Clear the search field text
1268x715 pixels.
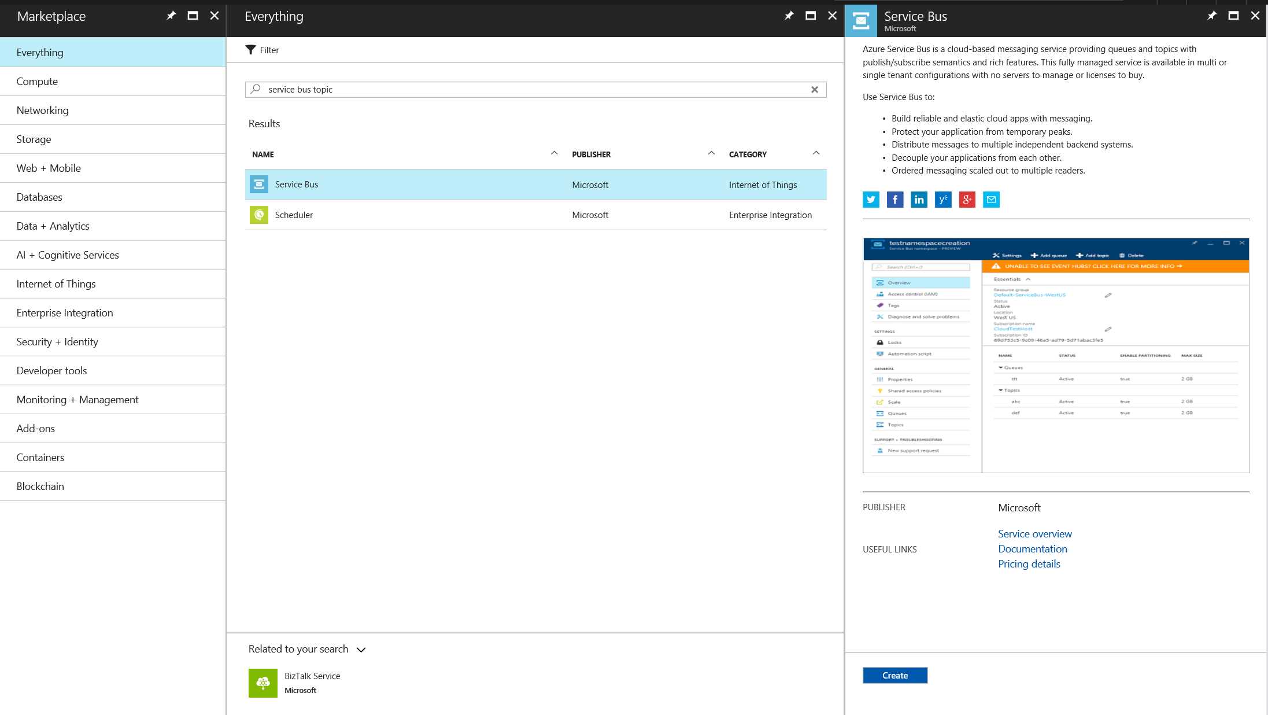click(x=815, y=89)
